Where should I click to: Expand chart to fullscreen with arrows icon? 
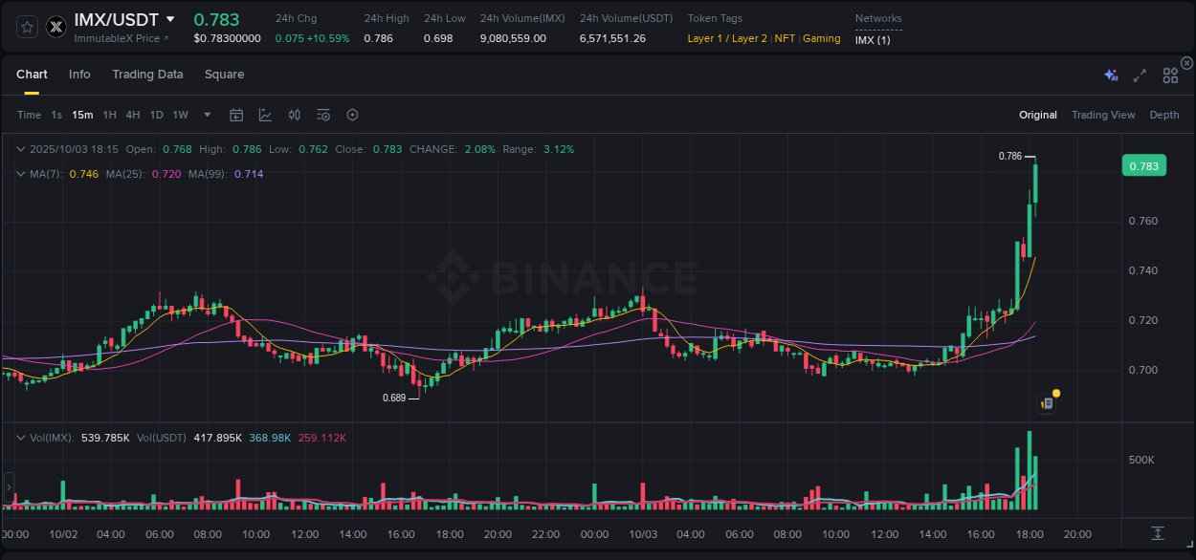tap(1139, 75)
